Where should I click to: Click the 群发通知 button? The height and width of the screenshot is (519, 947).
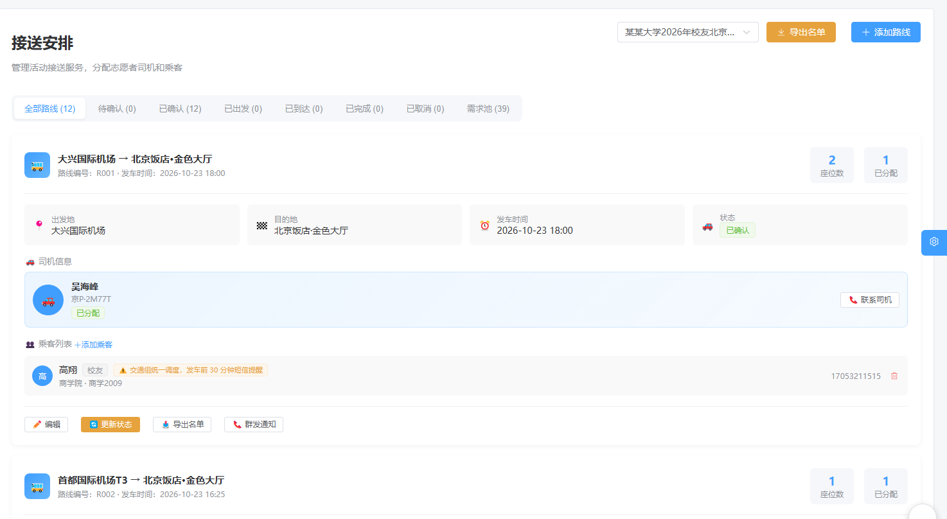(254, 425)
